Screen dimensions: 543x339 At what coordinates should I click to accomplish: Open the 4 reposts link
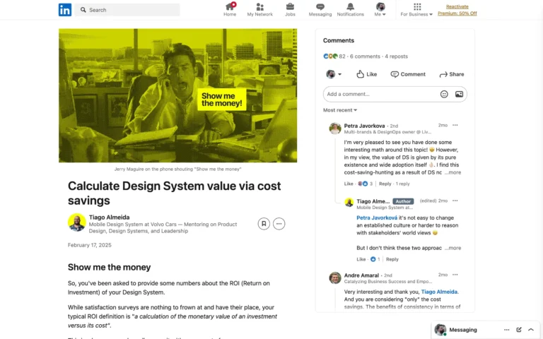click(396, 56)
